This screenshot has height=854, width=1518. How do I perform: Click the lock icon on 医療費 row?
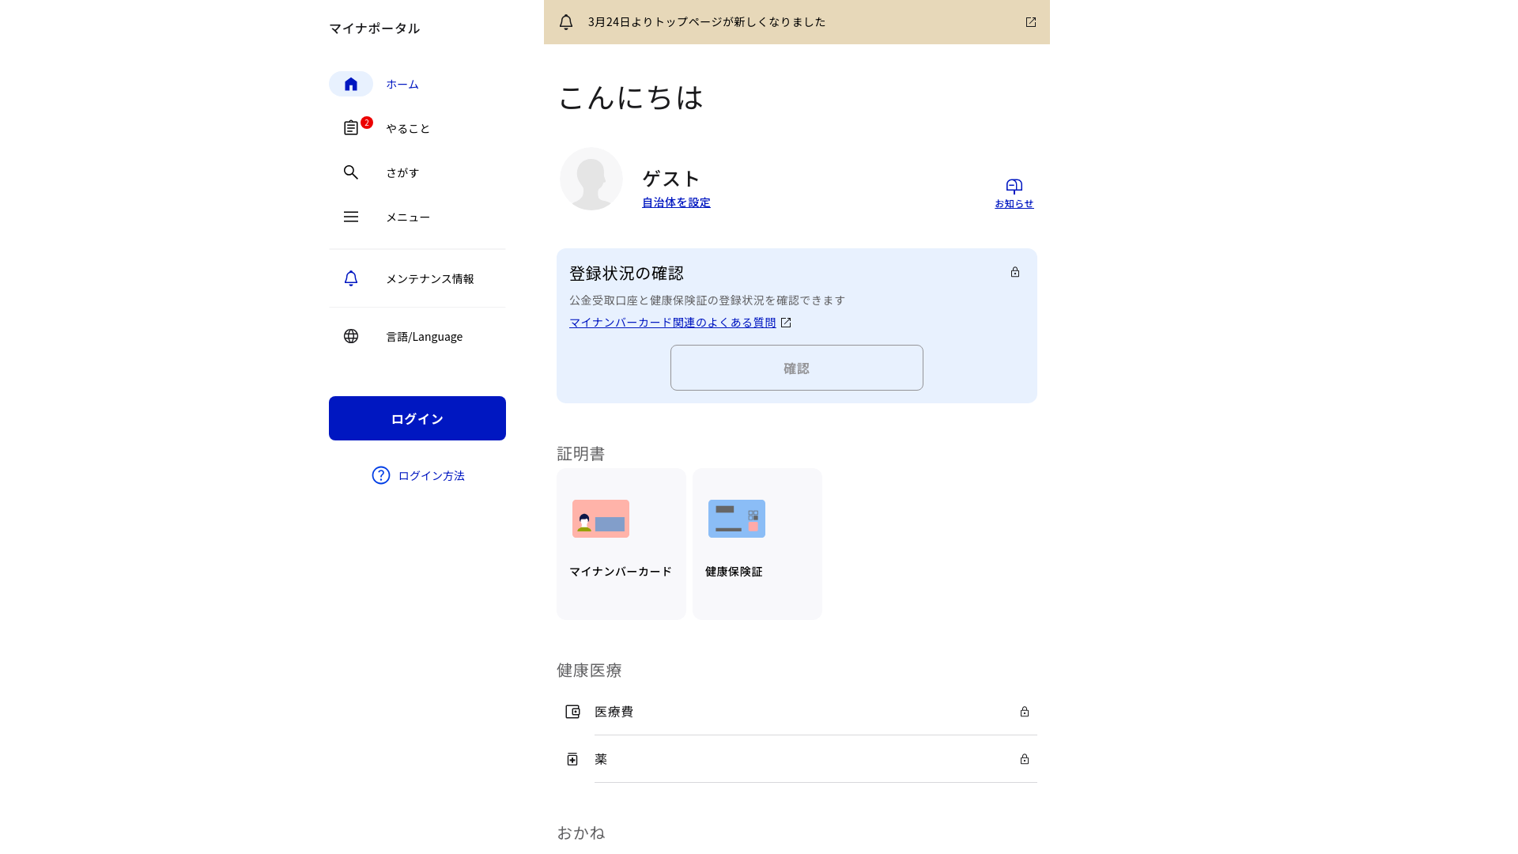pyautogui.click(x=1025, y=712)
